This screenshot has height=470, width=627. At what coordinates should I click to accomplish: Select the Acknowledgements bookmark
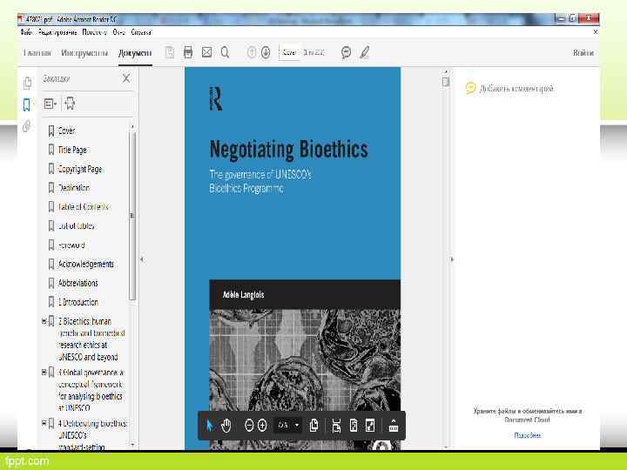point(86,265)
